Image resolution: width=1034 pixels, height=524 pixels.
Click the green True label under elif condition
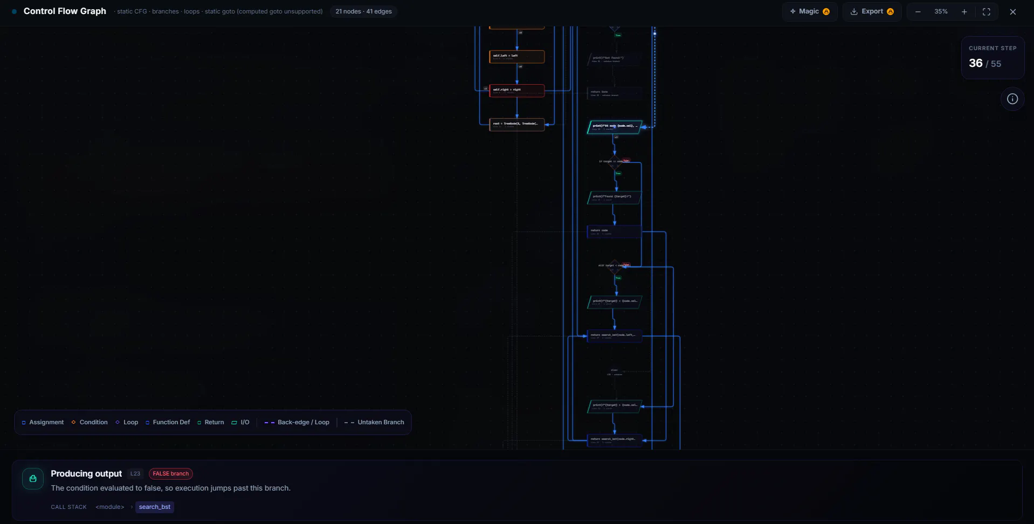(618, 278)
